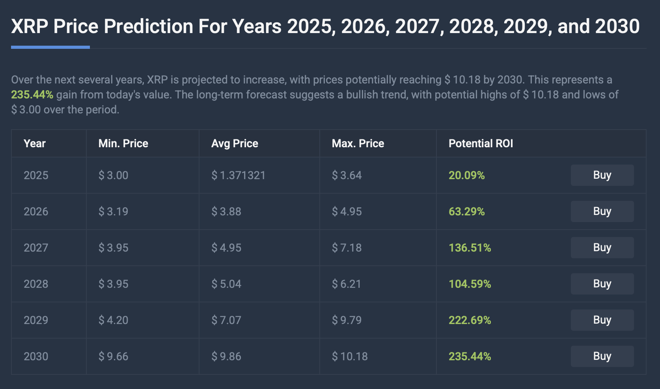Click the Buy button for 2028
Image resolution: width=660 pixels, height=389 pixels.
(x=602, y=283)
